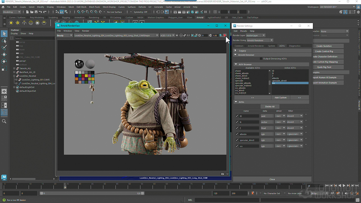Click the Add Custom button
This screenshot has width=361, height=203.
pyautogui.click(x=280, y=98)
